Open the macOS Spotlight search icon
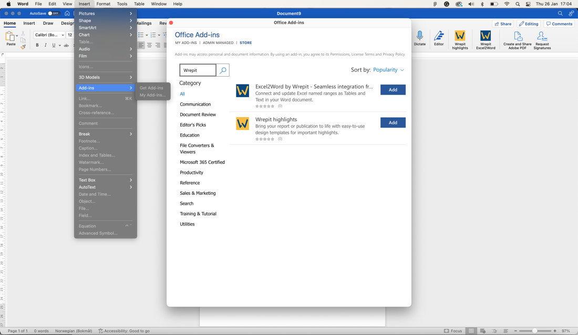This screenshot has width=578, height=335. 518,4
